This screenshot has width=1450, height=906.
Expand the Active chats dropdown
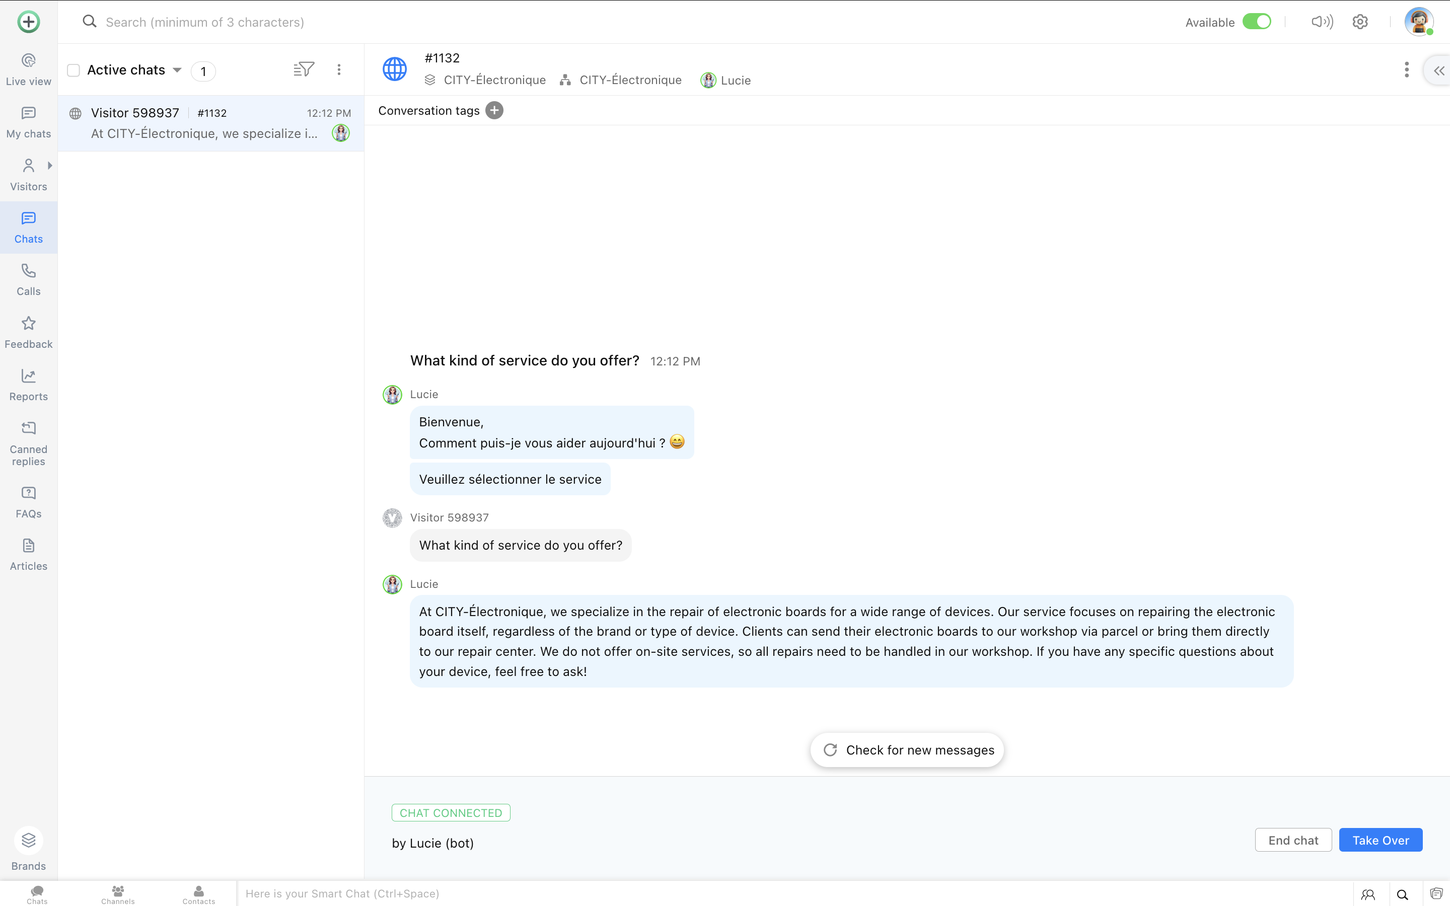[177, 70]
